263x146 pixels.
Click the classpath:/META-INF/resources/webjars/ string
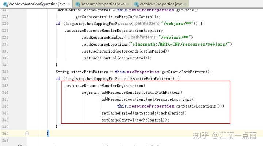click(x=180, y=44)
